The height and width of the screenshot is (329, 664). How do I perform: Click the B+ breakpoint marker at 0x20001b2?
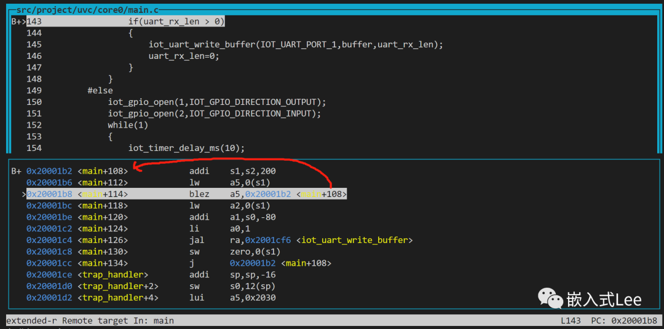click(16, 171)
